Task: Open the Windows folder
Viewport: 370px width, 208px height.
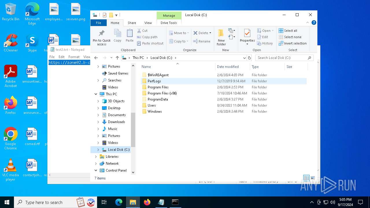Action: [154, 112]
